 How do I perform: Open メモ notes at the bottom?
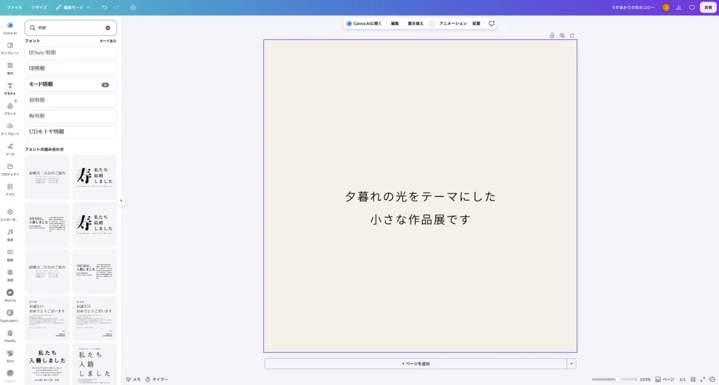pyautogui.click(x=133, y=379)
